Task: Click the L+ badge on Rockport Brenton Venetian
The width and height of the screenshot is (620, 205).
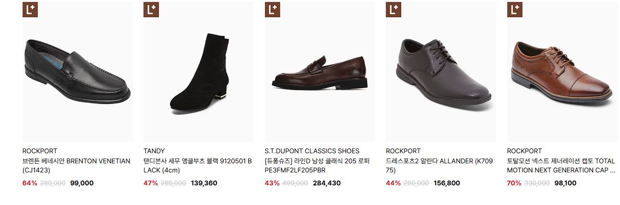Action: [30, 10]
